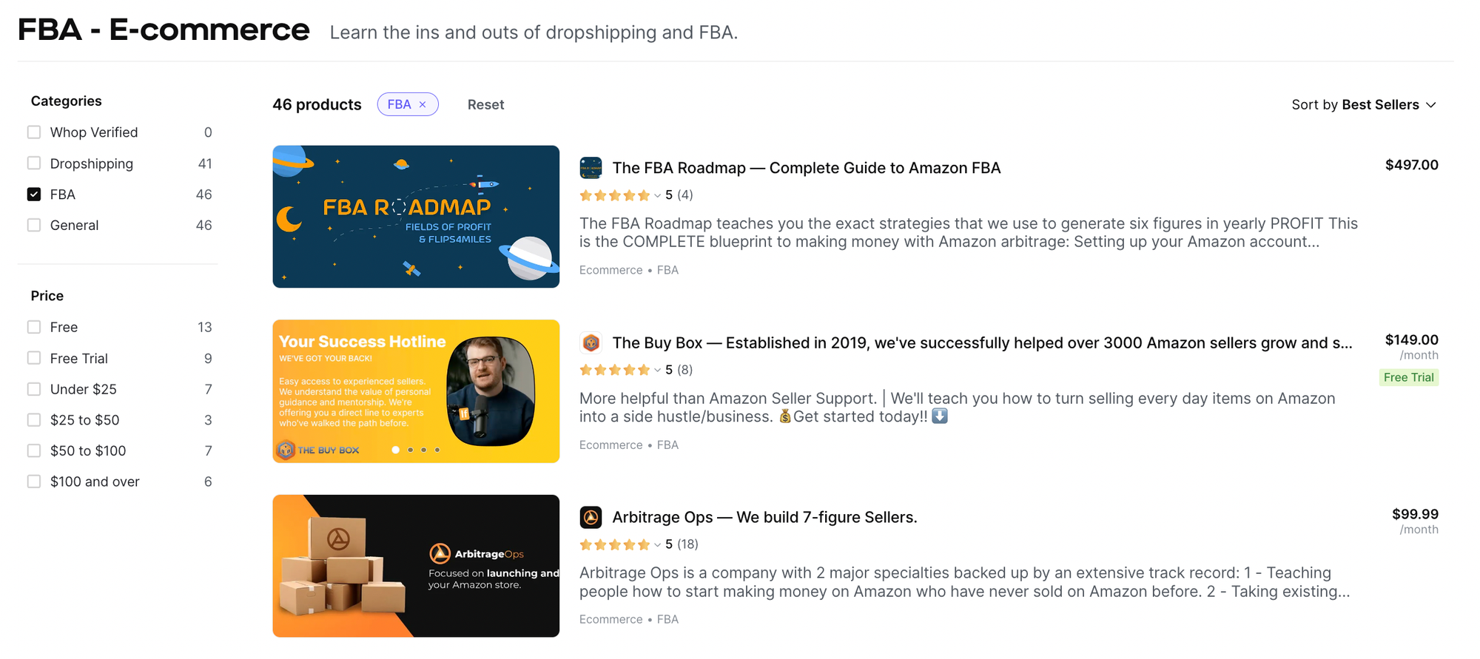Click The Buy Box product logo icon
Image resolution: width=1480 pixels, height=659 pixels.
tap(591, 342)
